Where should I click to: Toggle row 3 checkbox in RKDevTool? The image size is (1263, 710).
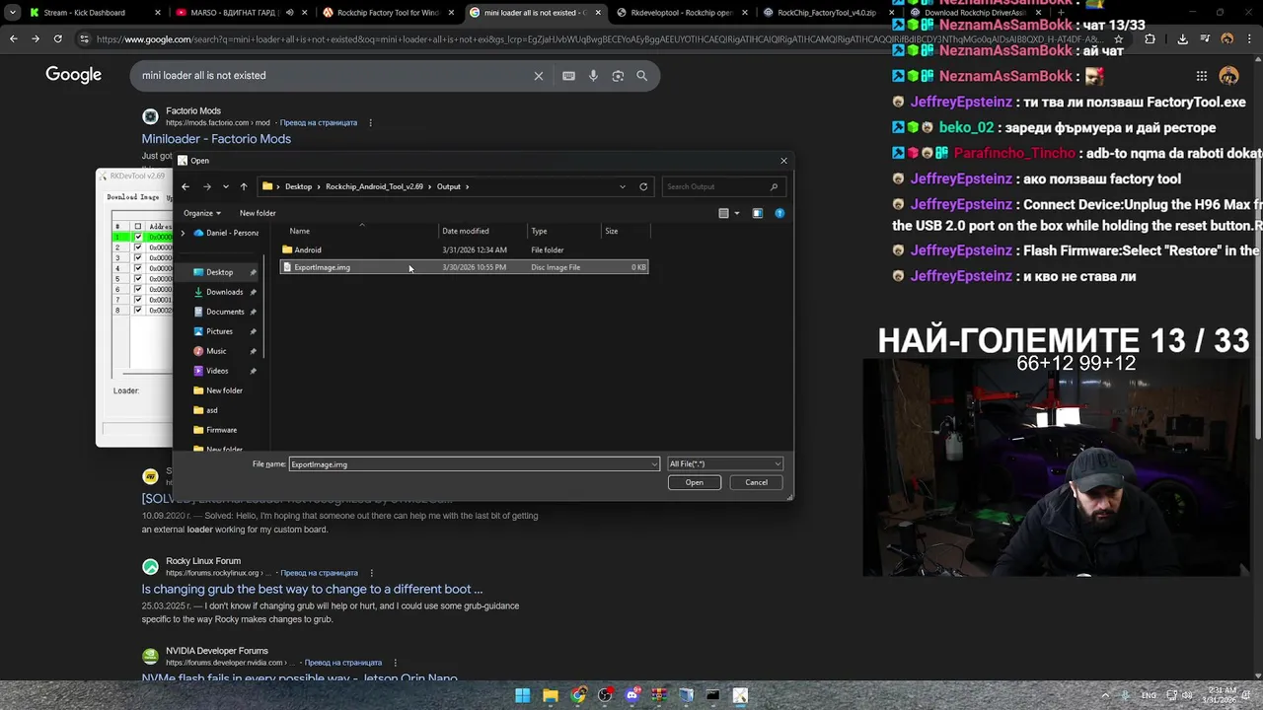click(138, 258)
